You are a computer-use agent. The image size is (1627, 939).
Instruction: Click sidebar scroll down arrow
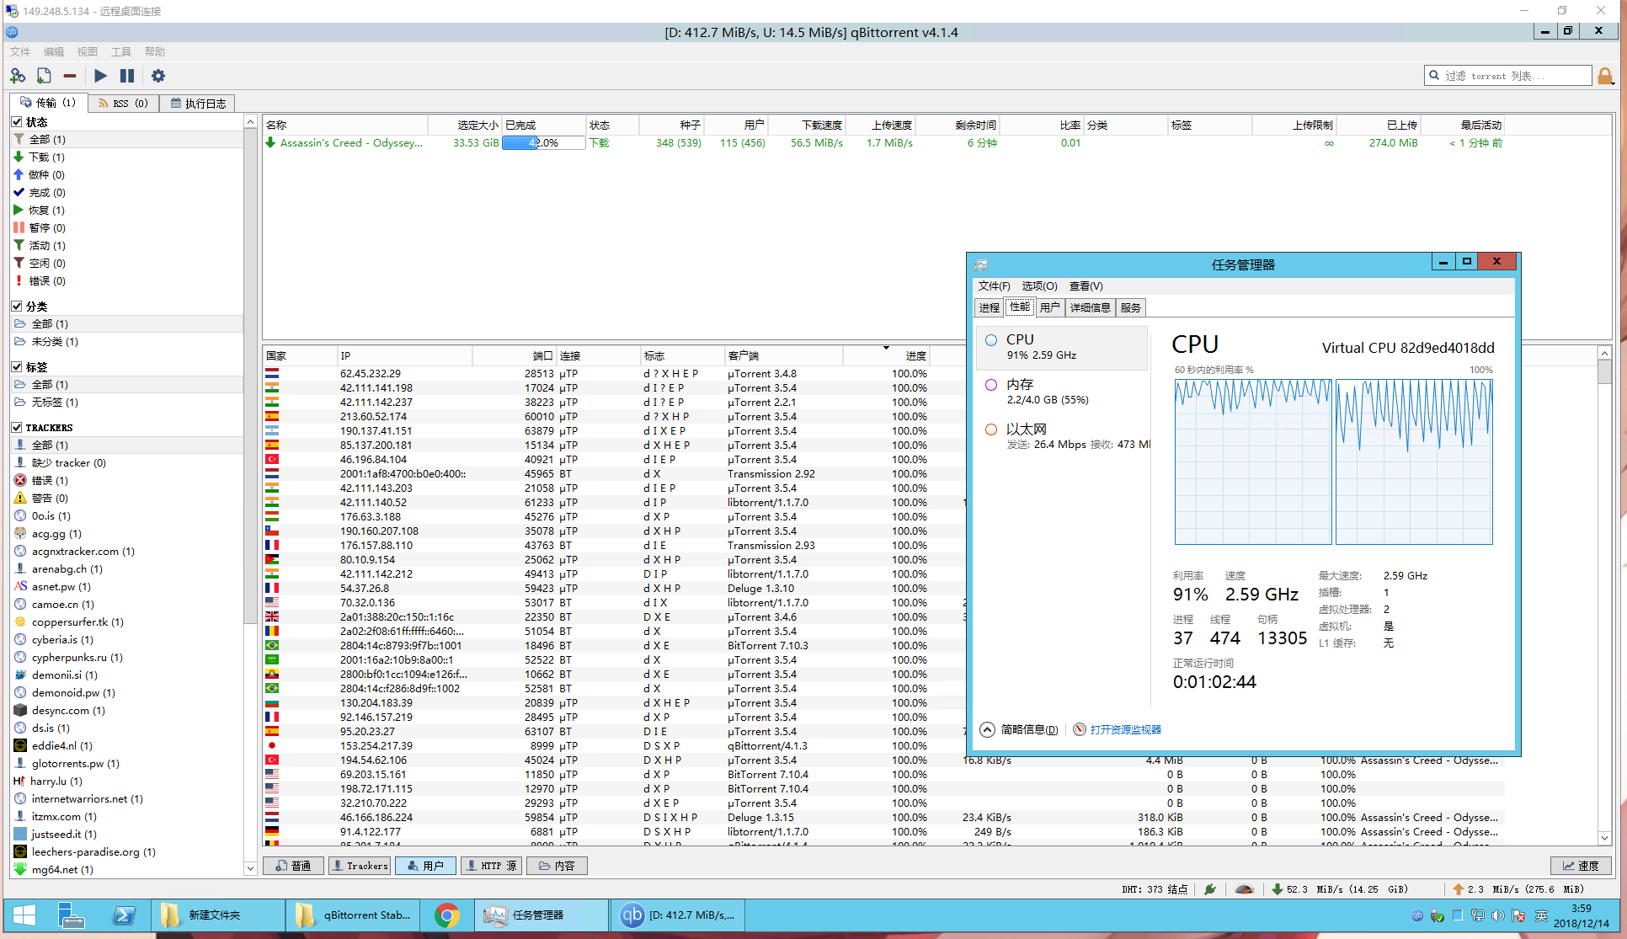pos(250,868)
